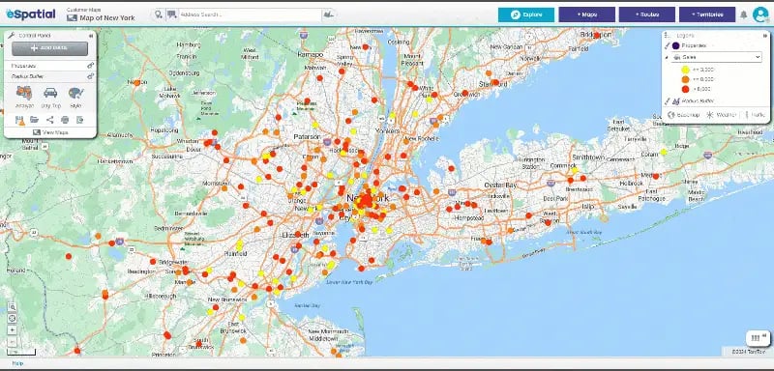Print the map
The height and width of the screenshot is (371, 774).
tap(65, 119)
